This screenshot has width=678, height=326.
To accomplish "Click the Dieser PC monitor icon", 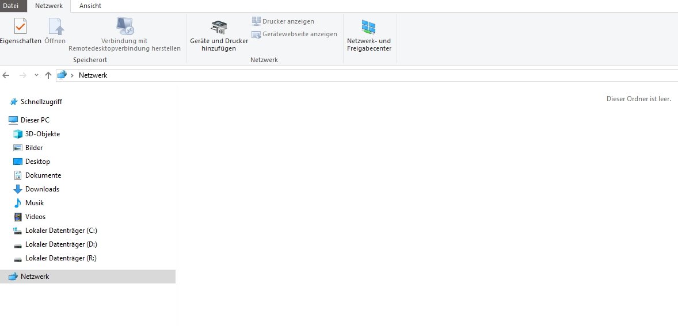I will [x=13, y=120].
